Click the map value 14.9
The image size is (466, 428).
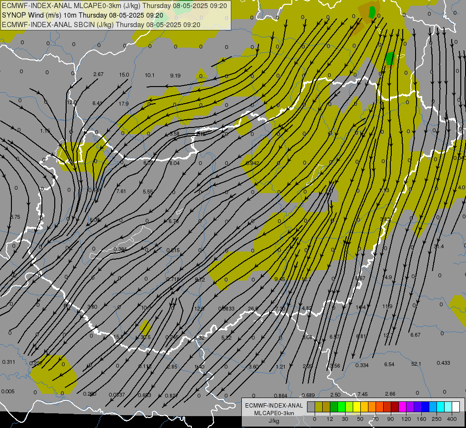[x=387, y=277]
